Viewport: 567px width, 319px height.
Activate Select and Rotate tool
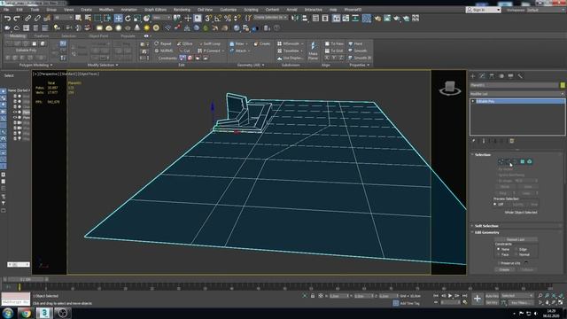coord(128,18)
